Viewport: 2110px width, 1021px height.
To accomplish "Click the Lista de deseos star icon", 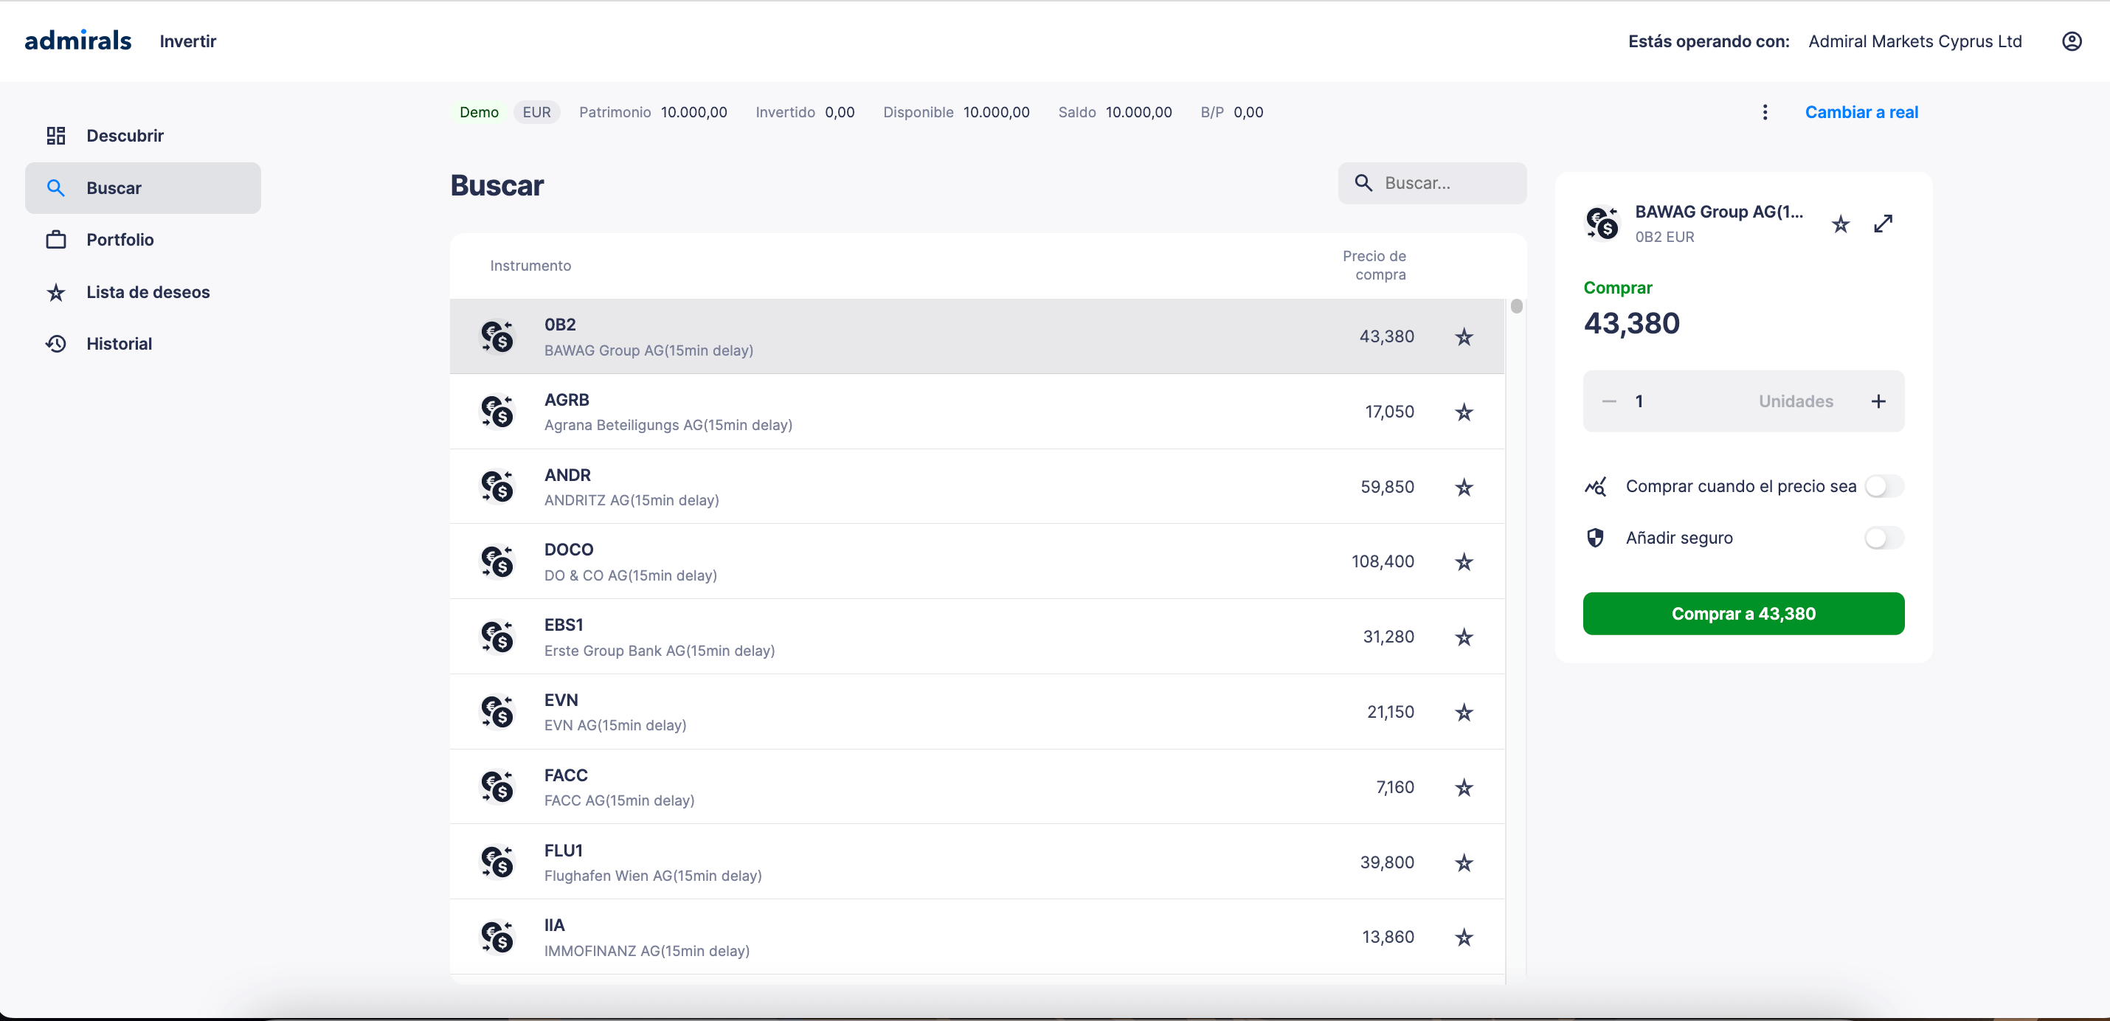I will pyautogui.click(x=55, y=292).
